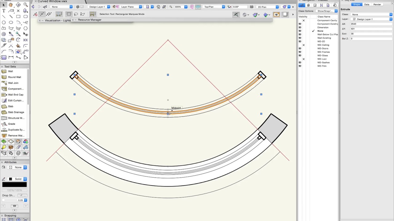The width and height of the screenshot is (394, 221).
Task: Select the Double Line tool
Action: [11, 17]
